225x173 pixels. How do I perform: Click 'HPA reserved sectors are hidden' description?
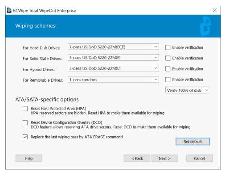pyautogui.click(x=98, y=113)
